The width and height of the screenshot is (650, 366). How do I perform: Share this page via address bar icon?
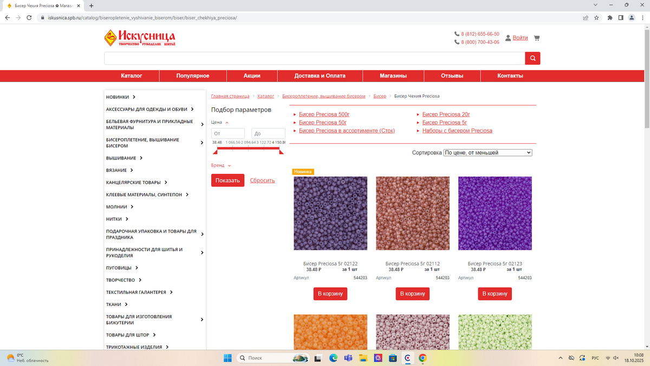(586, 17)
